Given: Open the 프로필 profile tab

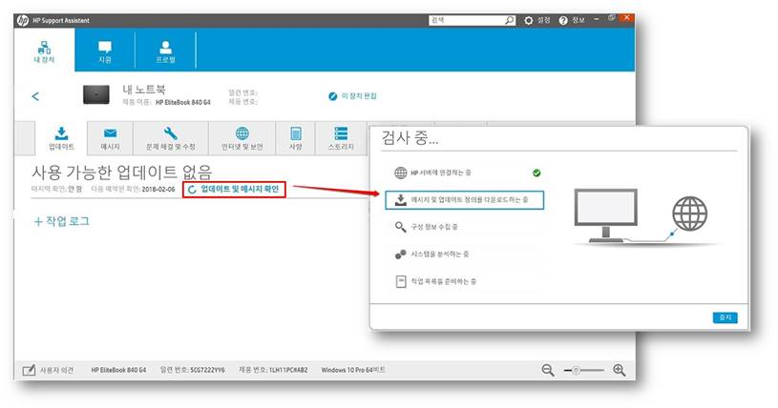Looking at the screenshot, I should pos(166,51).
